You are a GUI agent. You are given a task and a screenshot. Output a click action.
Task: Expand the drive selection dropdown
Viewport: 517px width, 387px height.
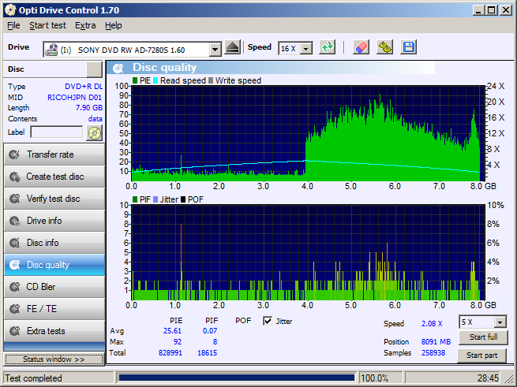coord(215,50)
